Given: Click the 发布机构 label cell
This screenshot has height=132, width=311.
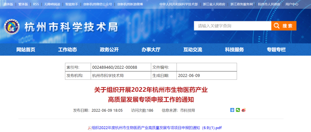Looking at the screenshot, I should 78,76.
